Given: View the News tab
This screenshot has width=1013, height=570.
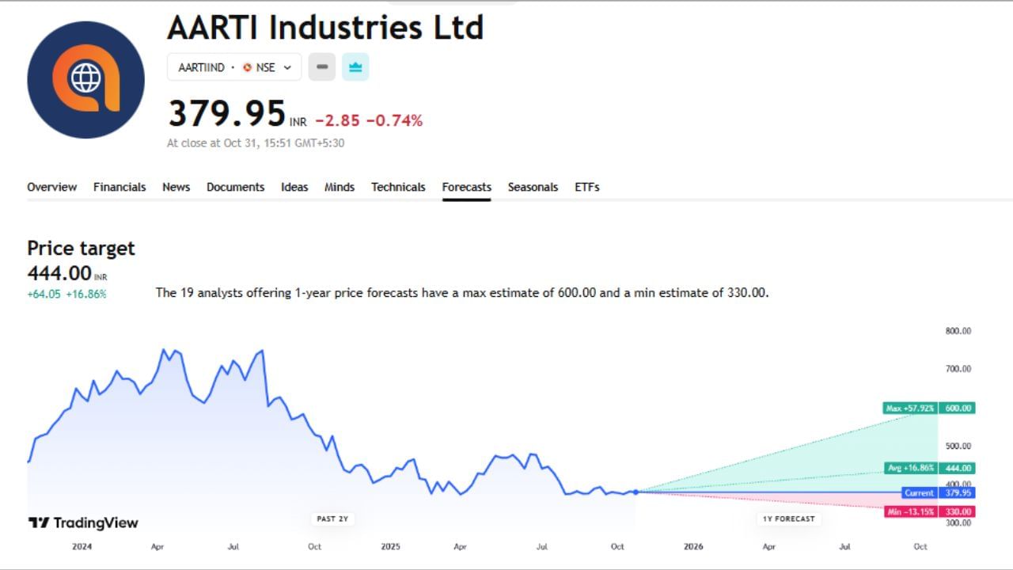Looking at the screenshot, I should 176,187.
